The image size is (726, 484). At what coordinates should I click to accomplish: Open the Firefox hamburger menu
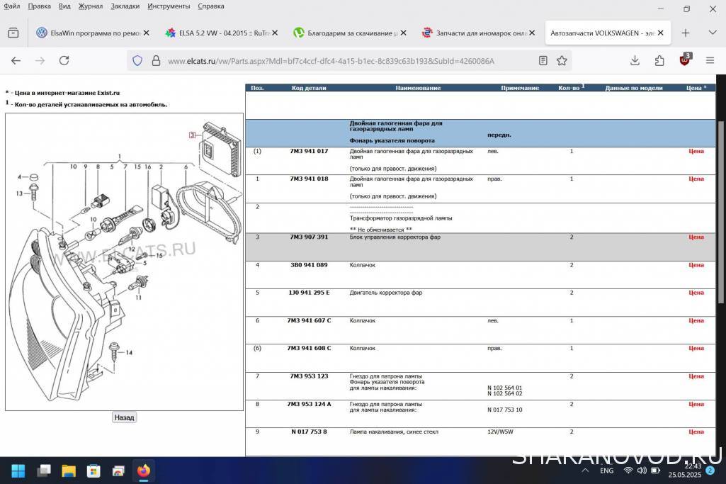710,61
